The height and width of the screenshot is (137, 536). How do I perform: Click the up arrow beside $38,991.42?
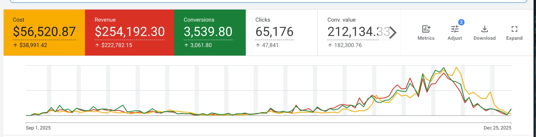coord(15,45)
